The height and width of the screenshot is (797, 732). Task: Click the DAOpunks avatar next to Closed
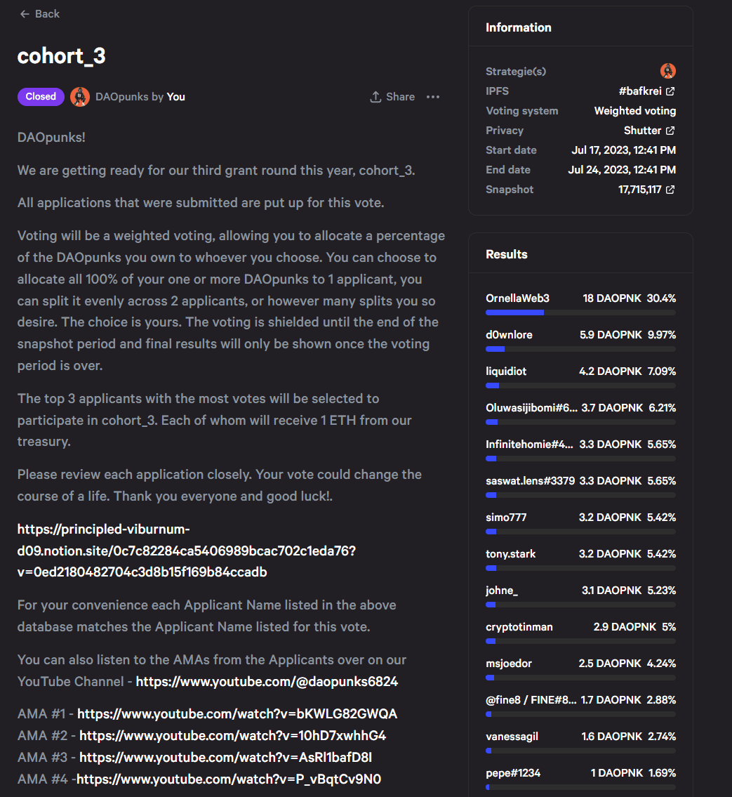click(80, 97)
